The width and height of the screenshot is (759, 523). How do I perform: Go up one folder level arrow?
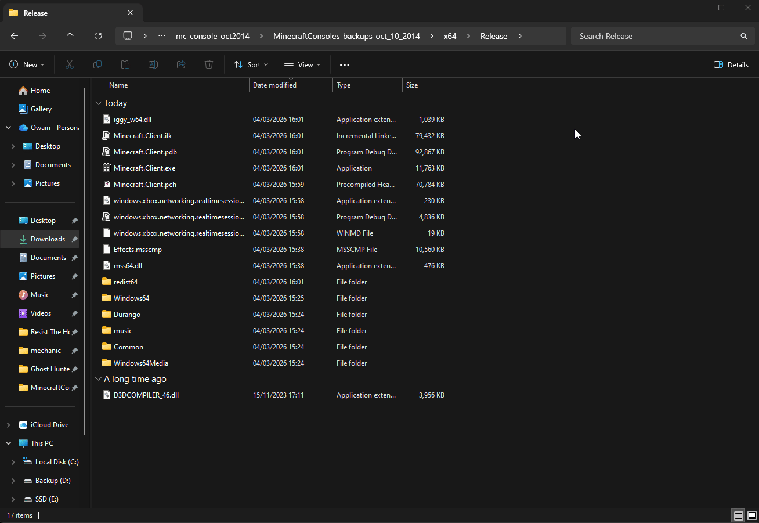click(x=70, y=36)
